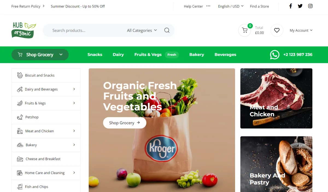The height and width of the screenshot is (192, 328).
Task: Open the Snacks menu item
Action: click(95, 55)
